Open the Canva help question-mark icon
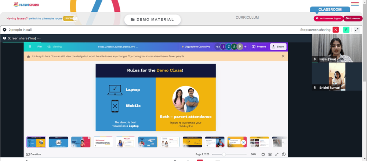The width and height of the screenshot is (367, 161). pos(284,154)
